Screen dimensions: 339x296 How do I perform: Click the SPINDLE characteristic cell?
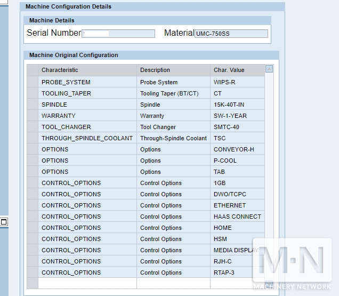click(87, 105)
